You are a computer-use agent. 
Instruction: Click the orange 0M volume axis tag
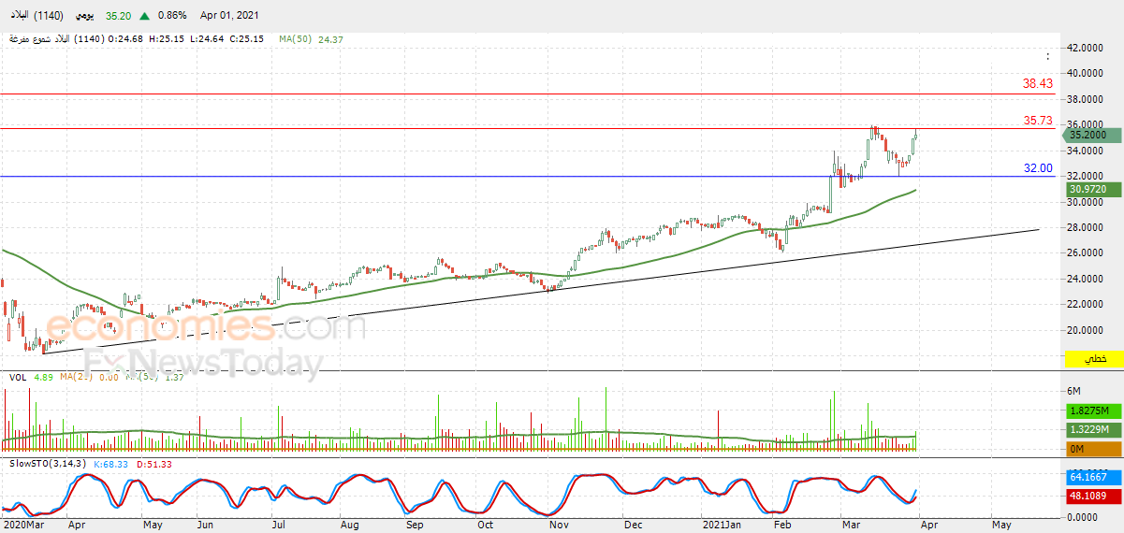[x=1090, y=449]
